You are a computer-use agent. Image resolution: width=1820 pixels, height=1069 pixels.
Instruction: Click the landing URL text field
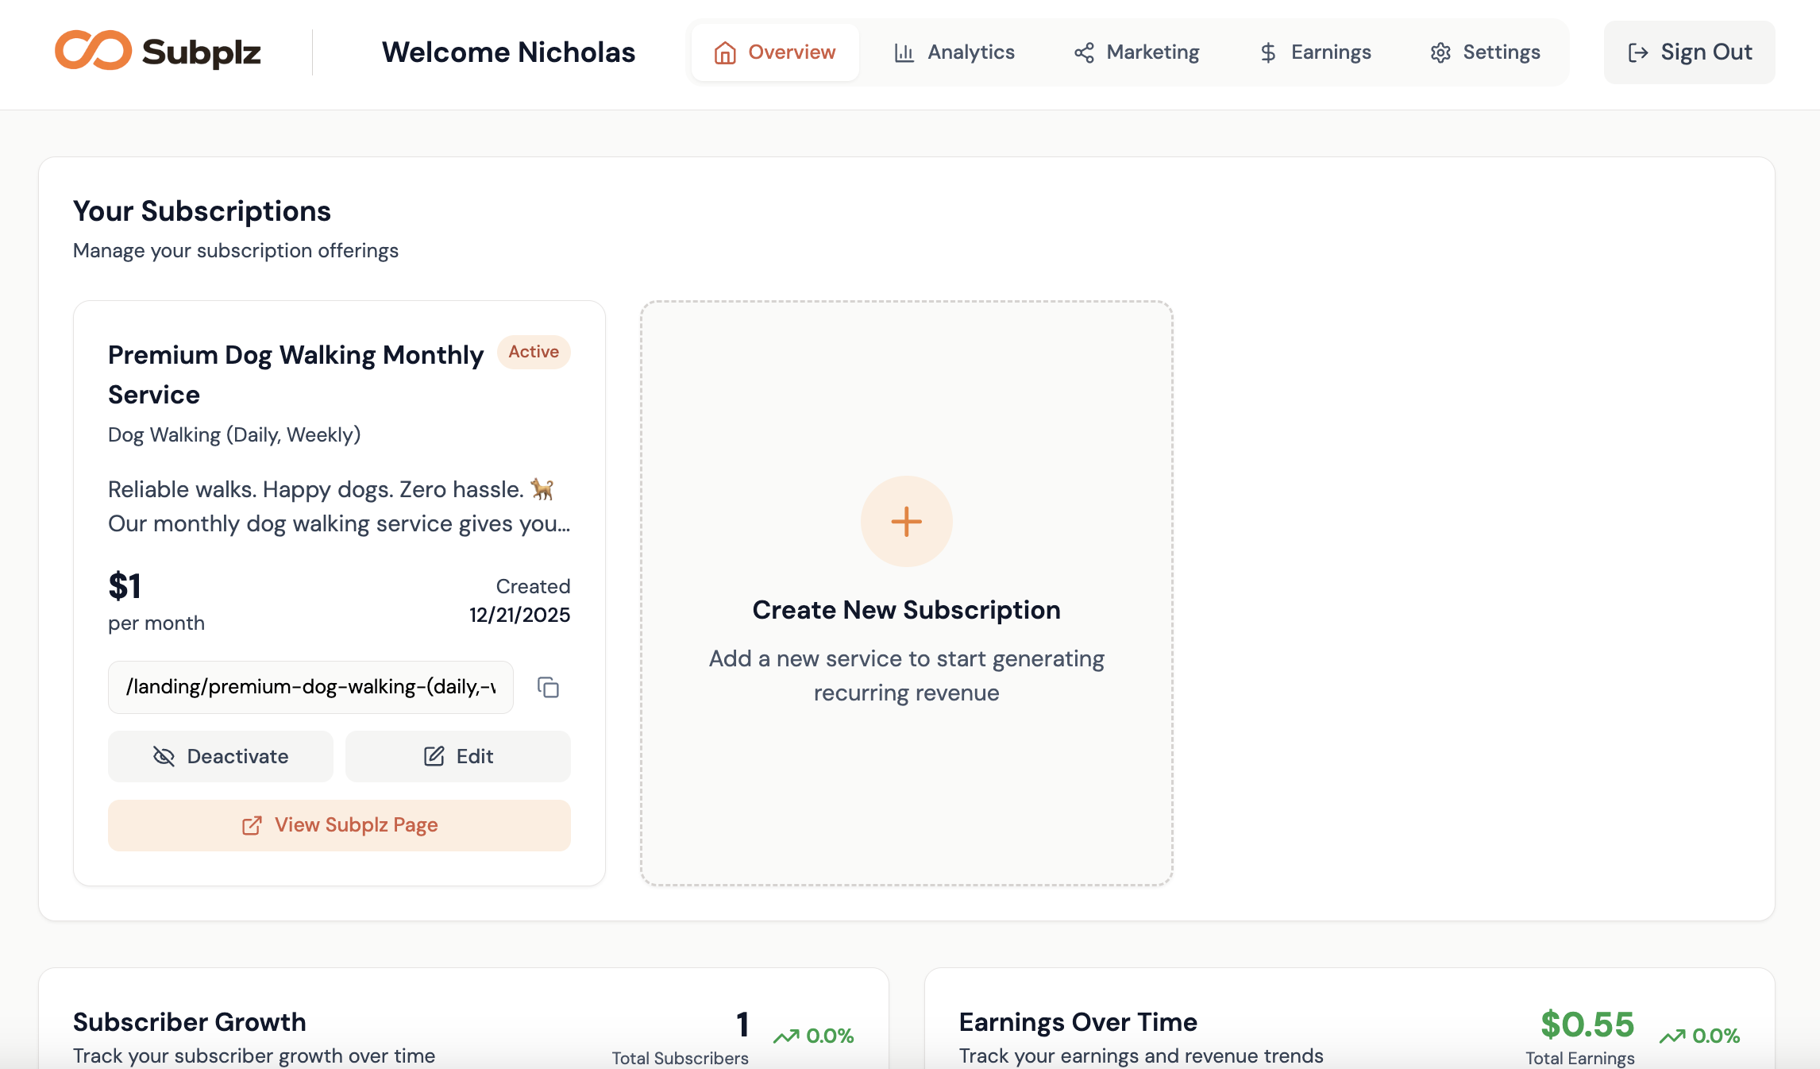310,687
